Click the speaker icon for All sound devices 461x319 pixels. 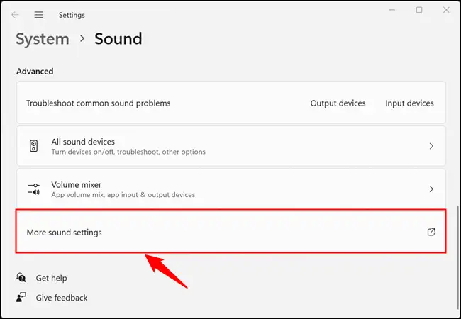tap(34, 146)
